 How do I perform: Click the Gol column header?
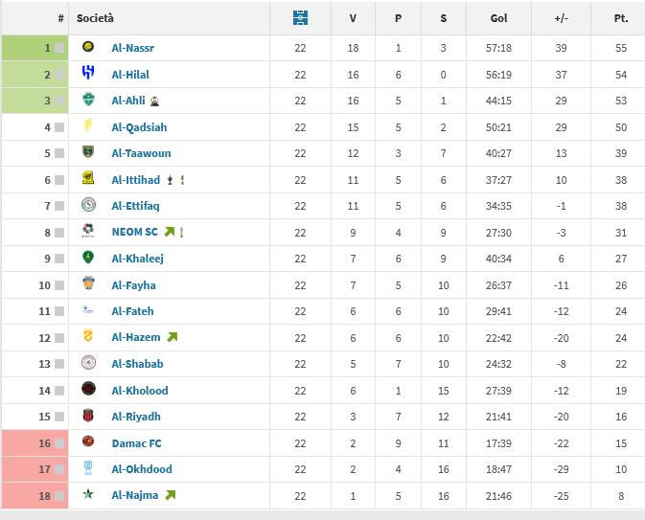(498, 18)
